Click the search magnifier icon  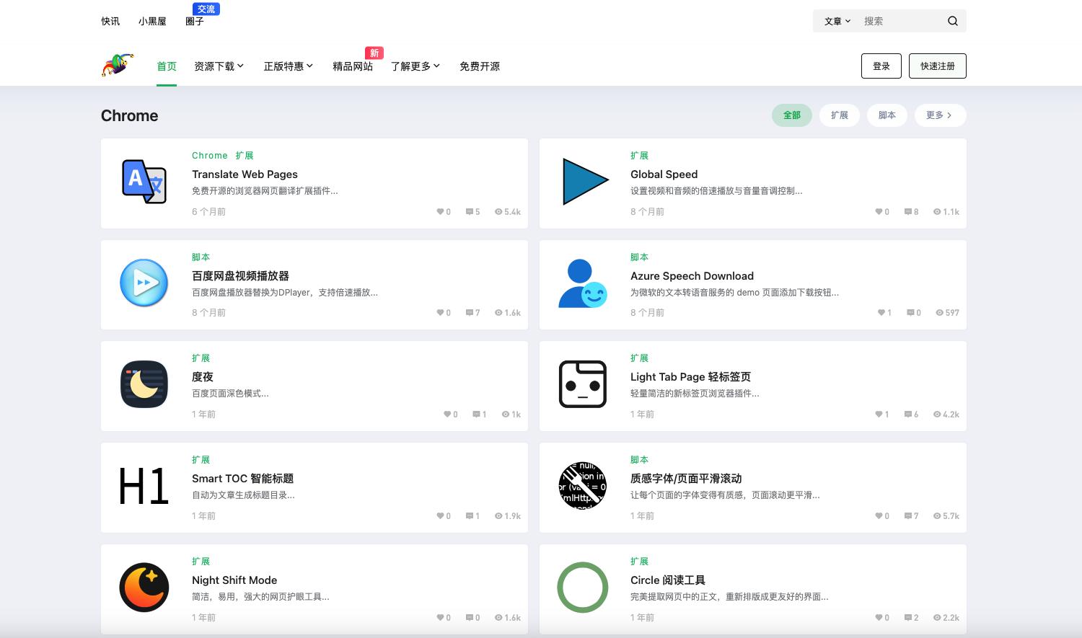tap(953, 21)
